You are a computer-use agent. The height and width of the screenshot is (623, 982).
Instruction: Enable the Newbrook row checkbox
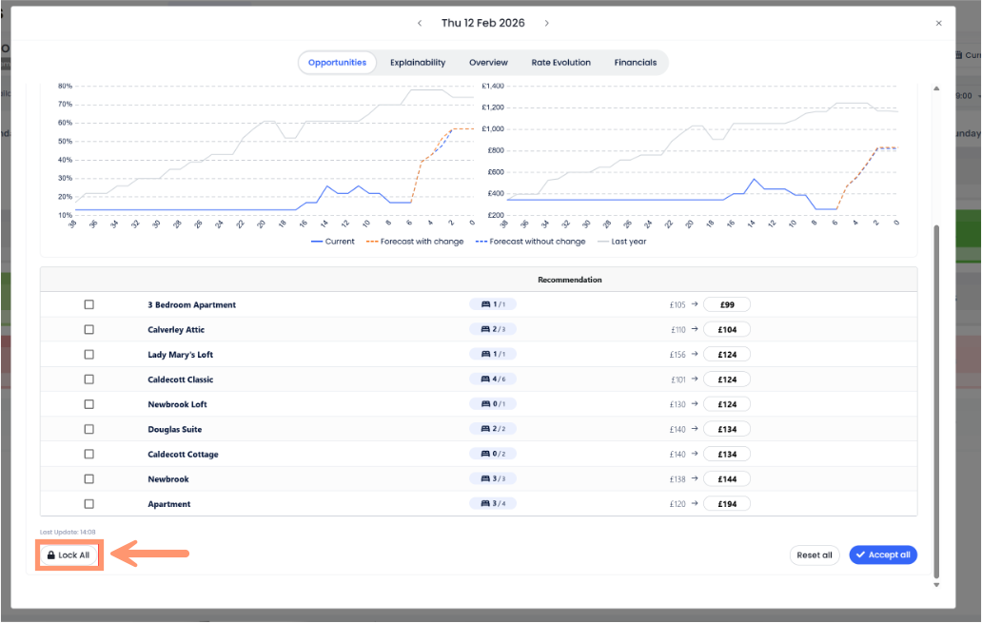89,479
